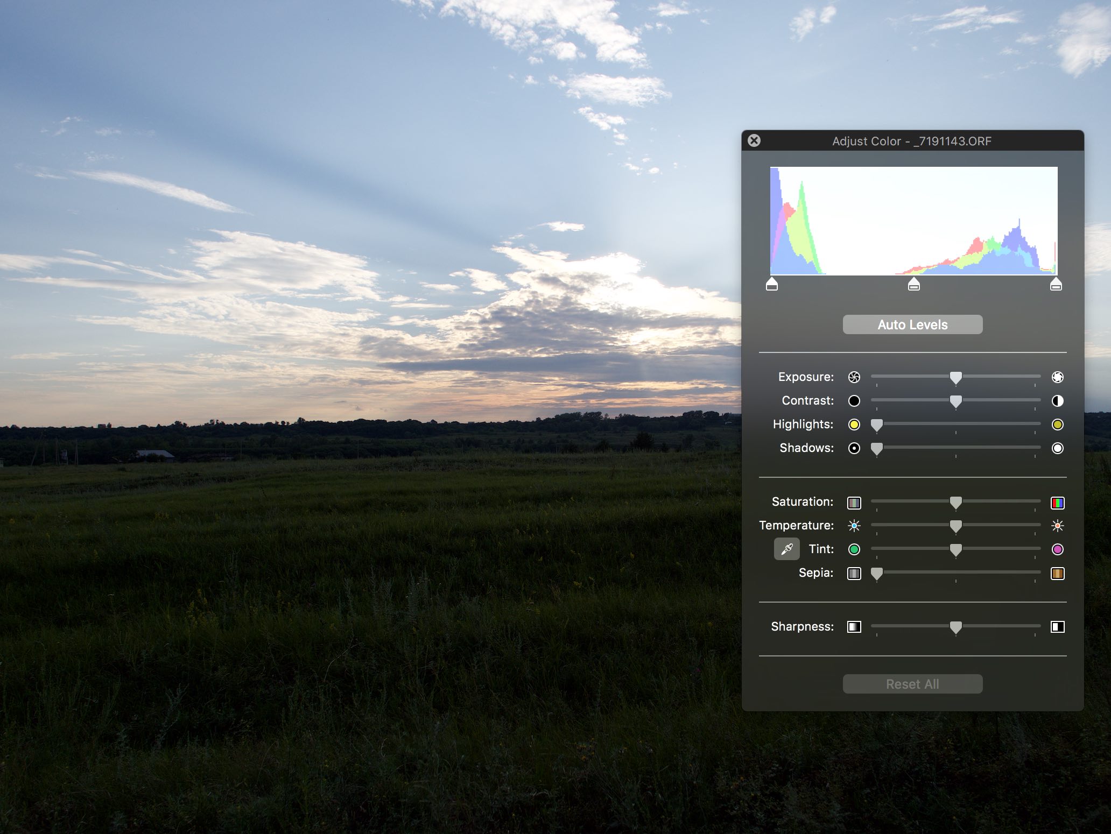Image resolution: width=1111 pixels, height=834 pixels.
Task: Click the high exposure aperture icon
Action: point(1057,377)
